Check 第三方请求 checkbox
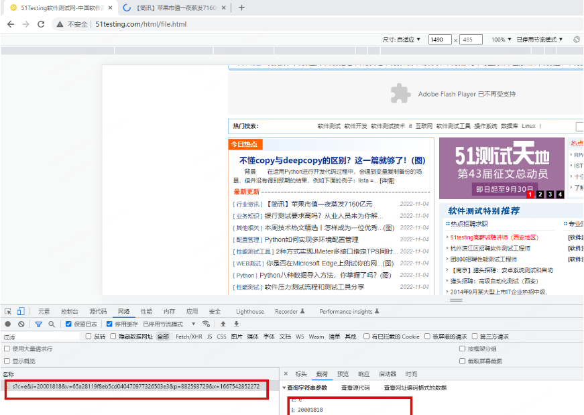 pyautogui.click(x=475, y=337)
